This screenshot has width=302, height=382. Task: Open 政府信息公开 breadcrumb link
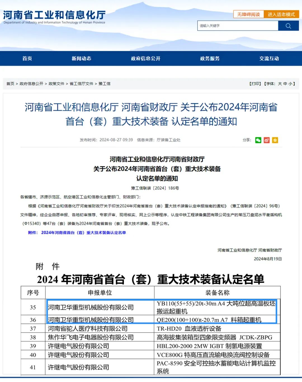tap(31, 84)
